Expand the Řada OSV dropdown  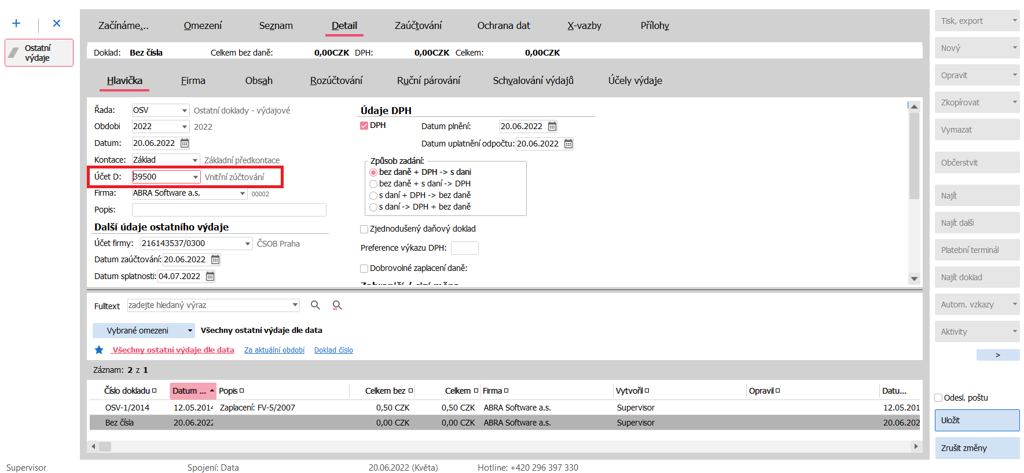coord(185,111)
